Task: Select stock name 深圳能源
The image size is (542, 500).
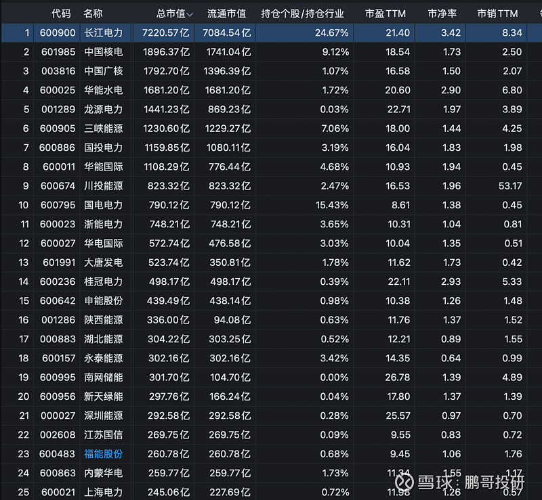Action: click(x=104, y=415)
